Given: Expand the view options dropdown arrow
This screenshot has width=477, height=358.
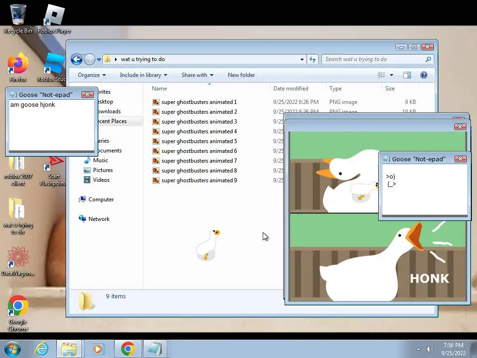Looking at the screenshot, I should pyautogui.click(x=391, y=75).
